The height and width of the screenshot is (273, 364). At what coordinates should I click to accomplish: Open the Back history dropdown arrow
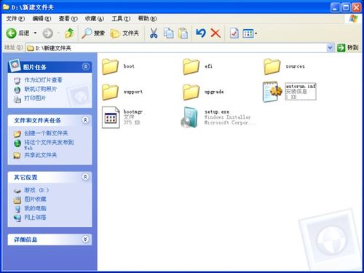36,33
